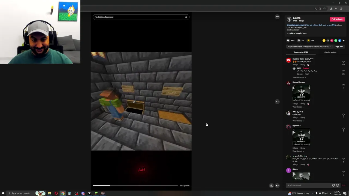
Task: Click the mention @ icon in comment box
Action: pyautogui.click(x=333, y=185)
